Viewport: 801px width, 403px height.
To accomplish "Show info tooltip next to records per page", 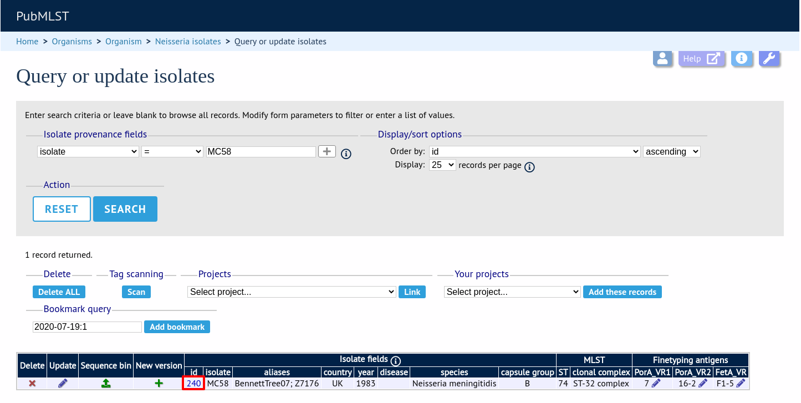I will (x=529, y=167).
